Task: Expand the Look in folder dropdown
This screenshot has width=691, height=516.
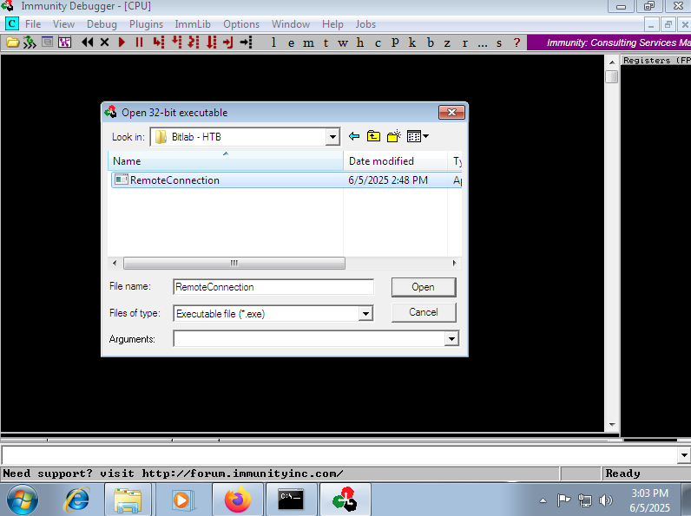Action: (332, 137)
